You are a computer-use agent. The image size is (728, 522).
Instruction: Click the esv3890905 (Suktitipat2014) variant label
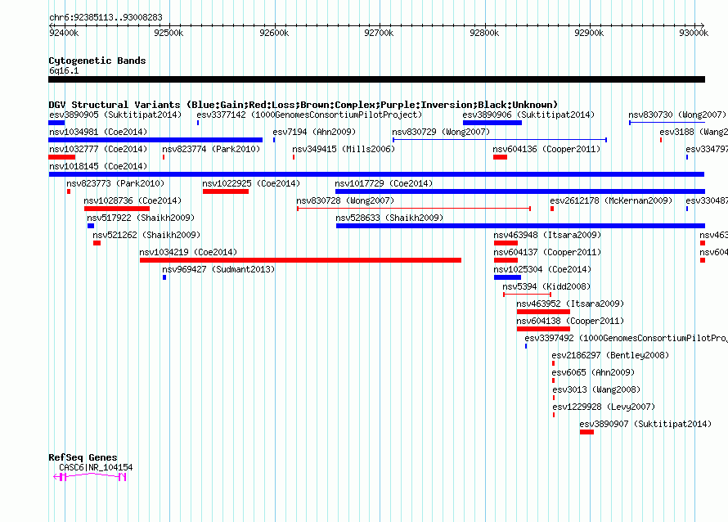pyautogui.click(x=115, y=115)
